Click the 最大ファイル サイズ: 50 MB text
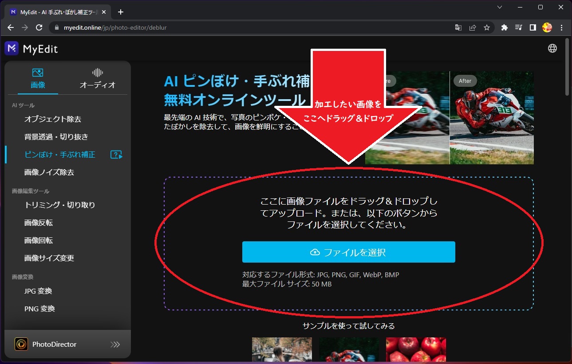Viewport: 572px width, 364px height. pyautogui.click(x=287, y=284)
